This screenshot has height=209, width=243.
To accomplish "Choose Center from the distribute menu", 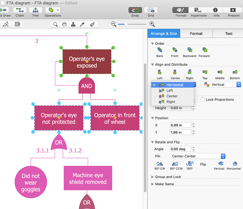I will 172,96.
